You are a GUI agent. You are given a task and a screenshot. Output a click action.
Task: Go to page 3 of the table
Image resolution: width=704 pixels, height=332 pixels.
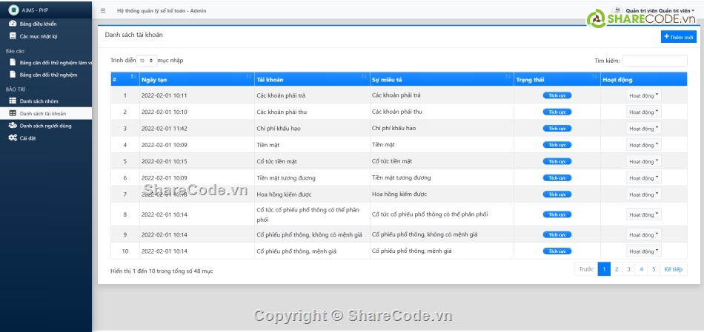(628, 269)
